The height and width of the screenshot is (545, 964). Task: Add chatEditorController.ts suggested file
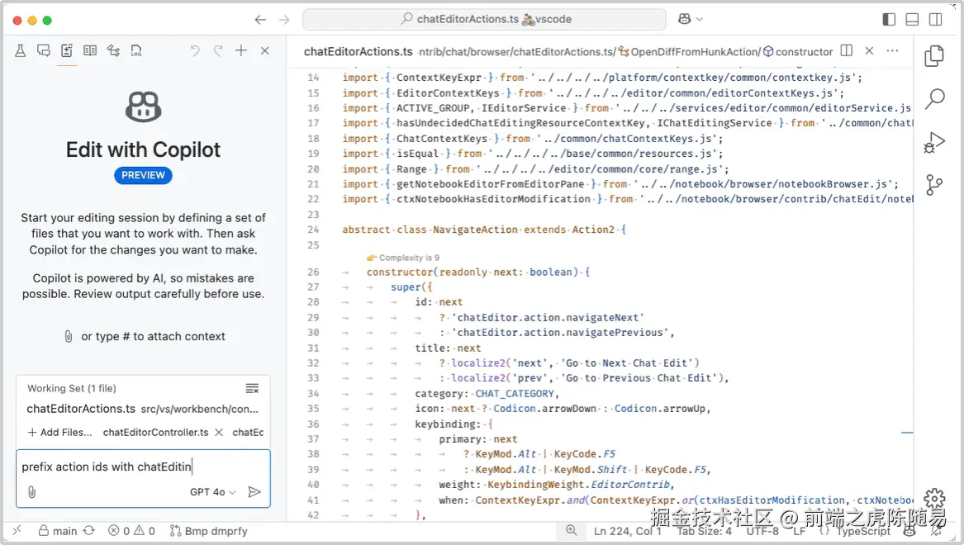click(x=155, y=433)
